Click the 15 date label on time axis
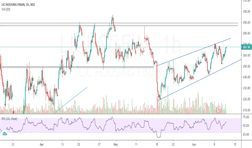252x148 pixels. pyautogui.click(x=235, y=144)
